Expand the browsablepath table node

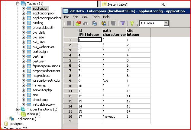point(23,28)
